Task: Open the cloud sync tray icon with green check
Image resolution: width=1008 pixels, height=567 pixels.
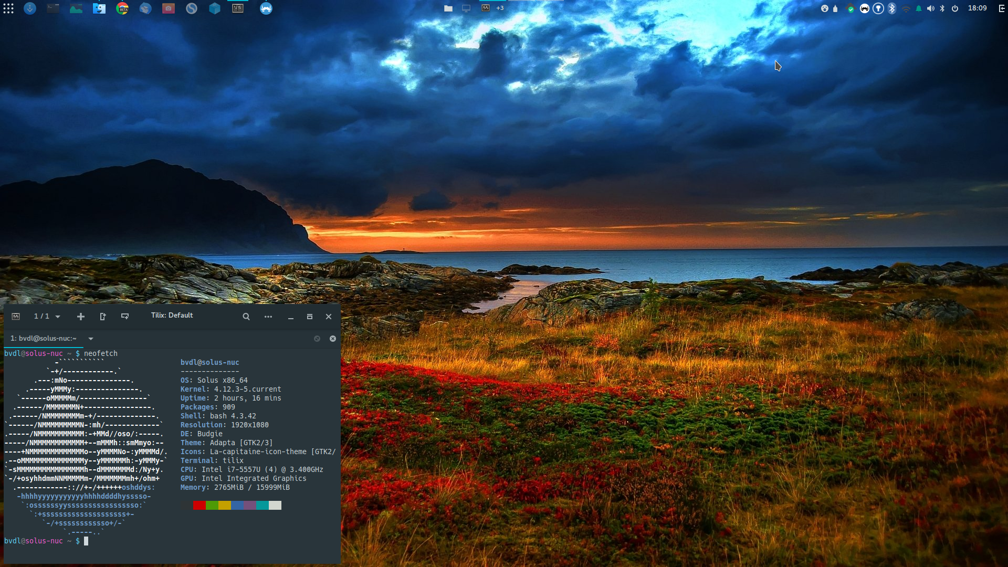Action: 850,8
